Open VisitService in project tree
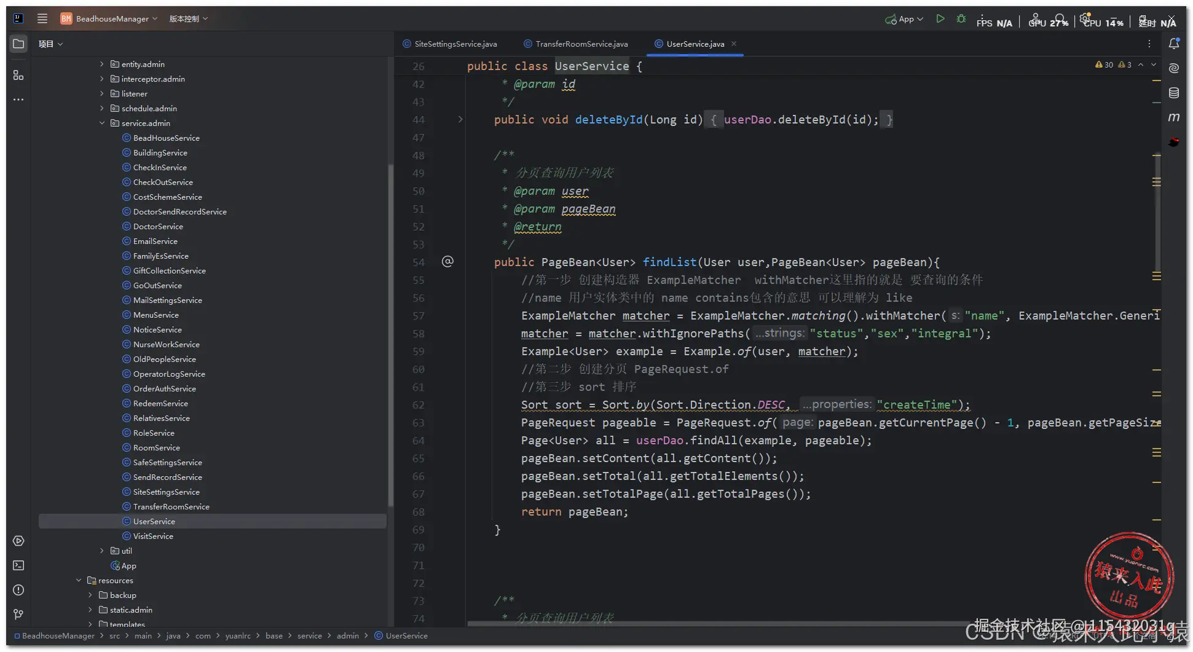The width and height of the screenshot is (1193, 652). point(153,536)
